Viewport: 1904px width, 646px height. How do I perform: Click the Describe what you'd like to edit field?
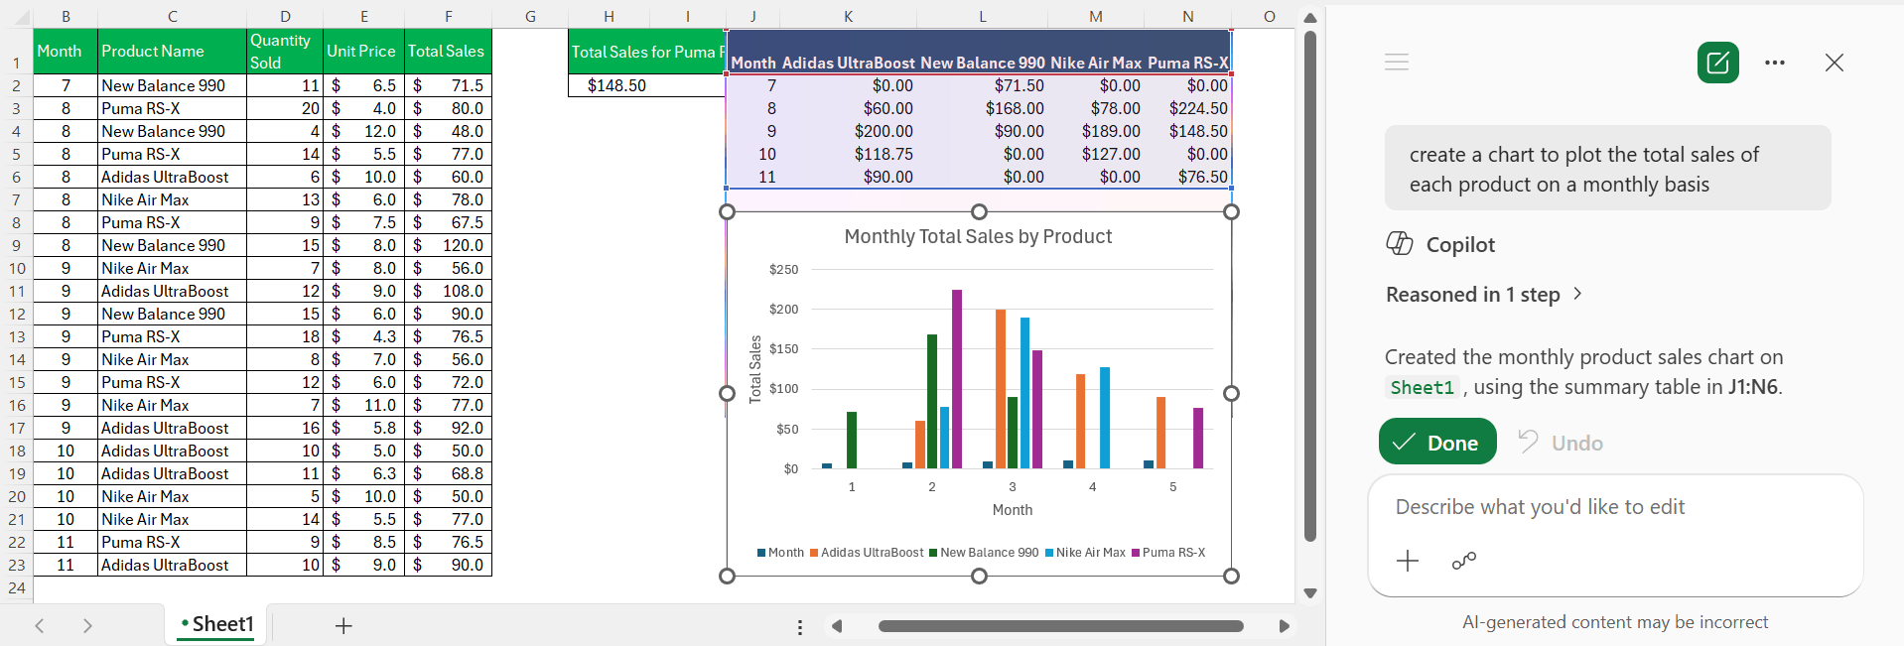pyautogui.click(x=1615, y=507)
